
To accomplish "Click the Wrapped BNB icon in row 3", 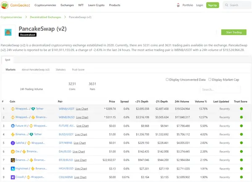I will [x=31, y=126].
